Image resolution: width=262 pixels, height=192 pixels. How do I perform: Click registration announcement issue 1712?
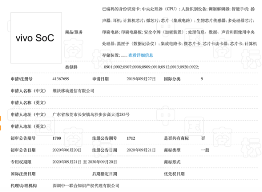(x=131, y=138)
